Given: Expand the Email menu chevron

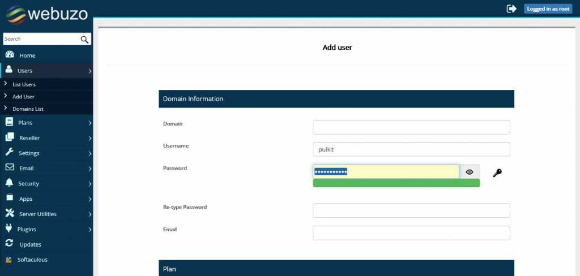Looking at the screenshot, I should coord(90,169).
